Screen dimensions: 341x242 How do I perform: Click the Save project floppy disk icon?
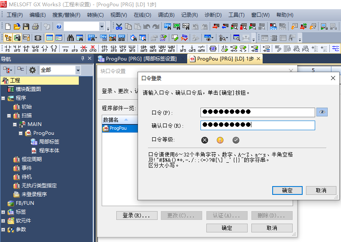click(26, 27)
